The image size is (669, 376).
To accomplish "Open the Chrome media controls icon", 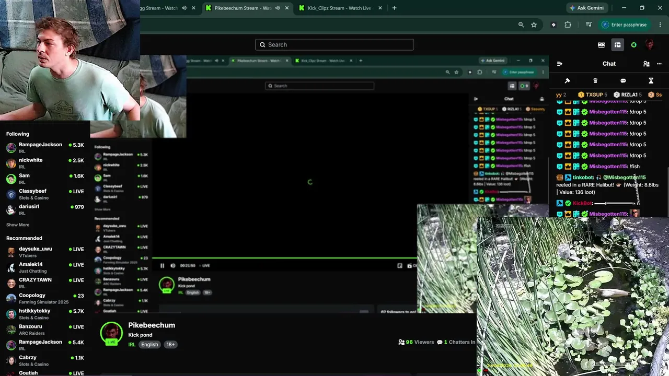I will point(589,25).
